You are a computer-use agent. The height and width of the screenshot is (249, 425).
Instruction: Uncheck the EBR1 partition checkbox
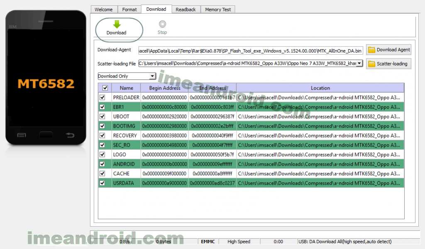click(102, 107)
